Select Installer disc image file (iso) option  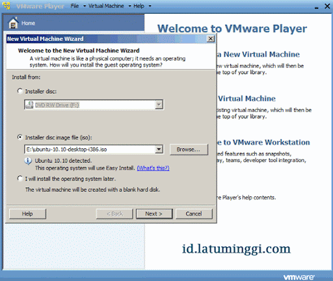[x=20, y=137]
